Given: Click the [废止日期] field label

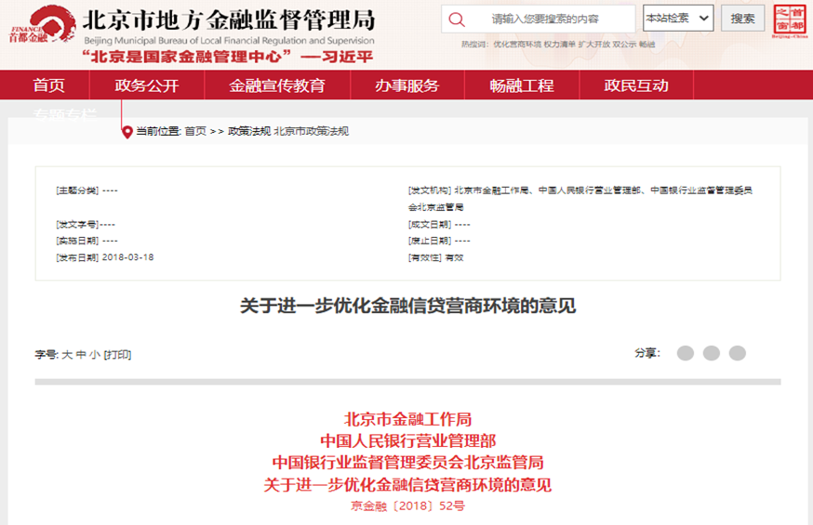Looking at the screenshot, I should (430, 241).
